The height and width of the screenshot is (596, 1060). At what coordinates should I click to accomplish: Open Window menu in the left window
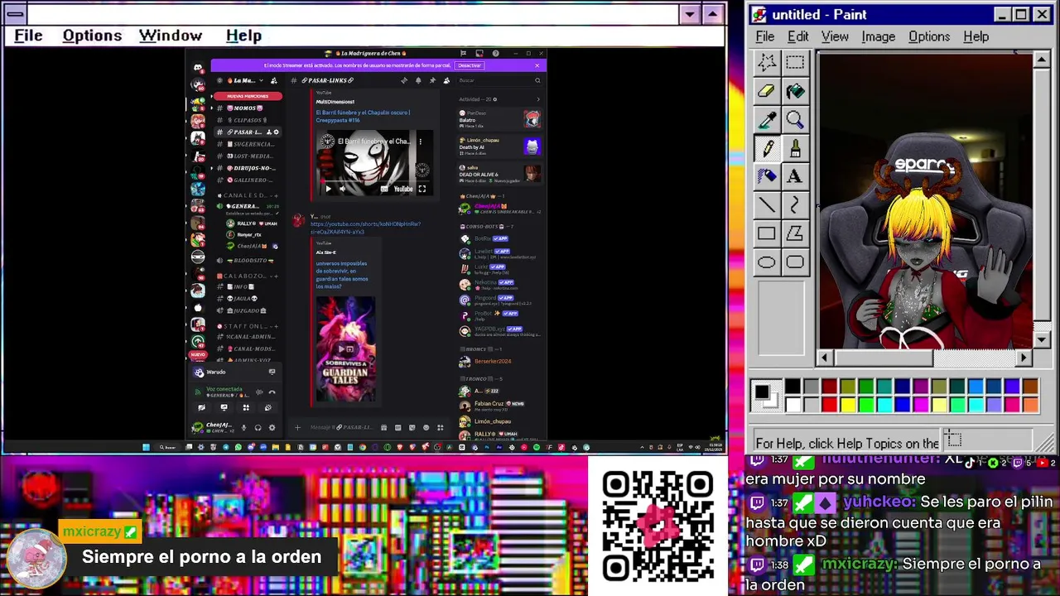[x=170, y=36]
